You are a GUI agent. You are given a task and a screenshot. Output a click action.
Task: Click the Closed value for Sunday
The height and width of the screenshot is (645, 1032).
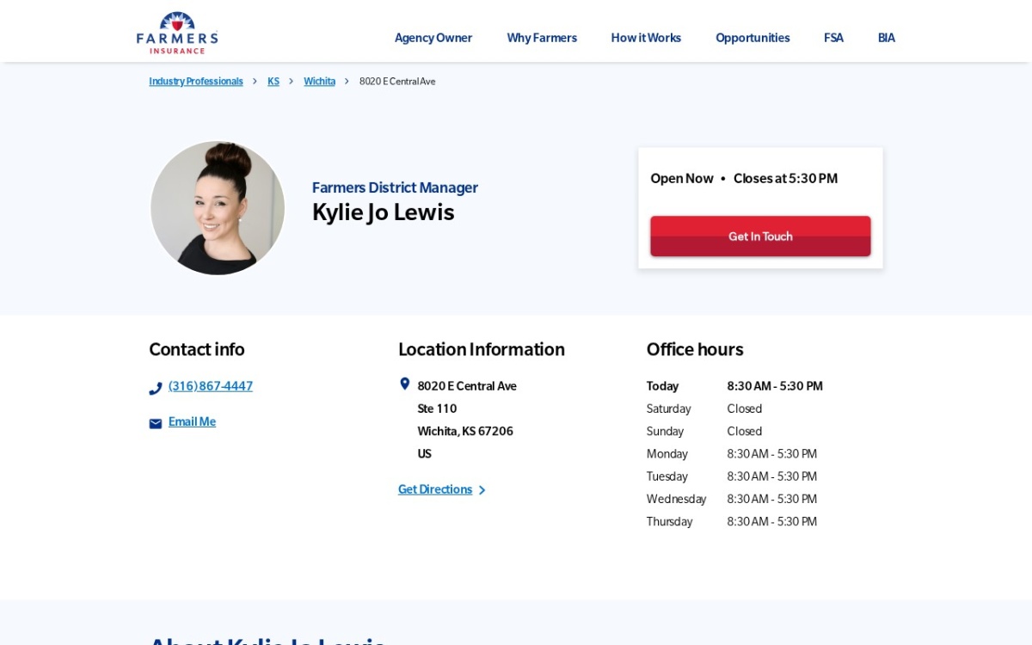point(745,432)
